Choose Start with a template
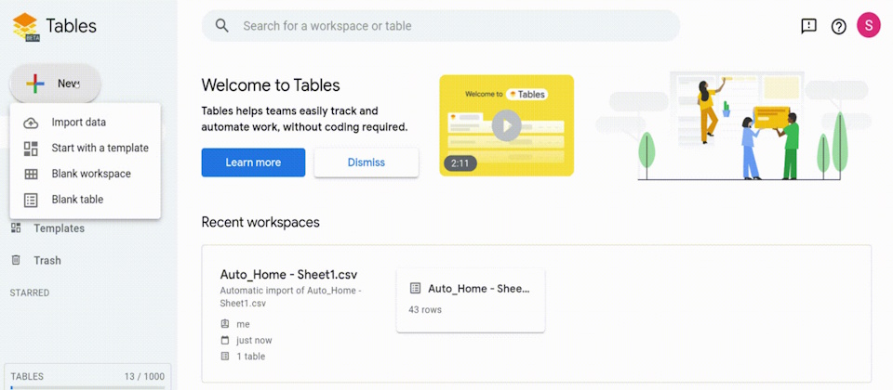Screen dimensions: 893x390 click(100, 148)
